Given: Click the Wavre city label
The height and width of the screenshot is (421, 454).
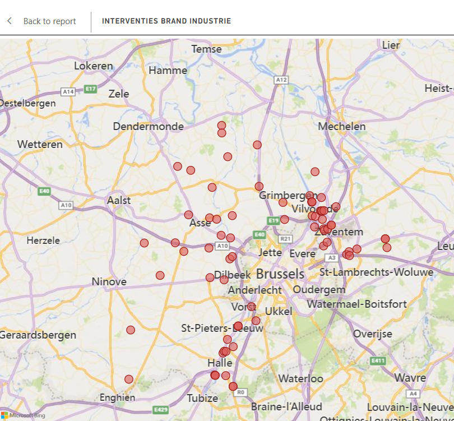Looking at the screenshot, I should click(x=410, y=378).
